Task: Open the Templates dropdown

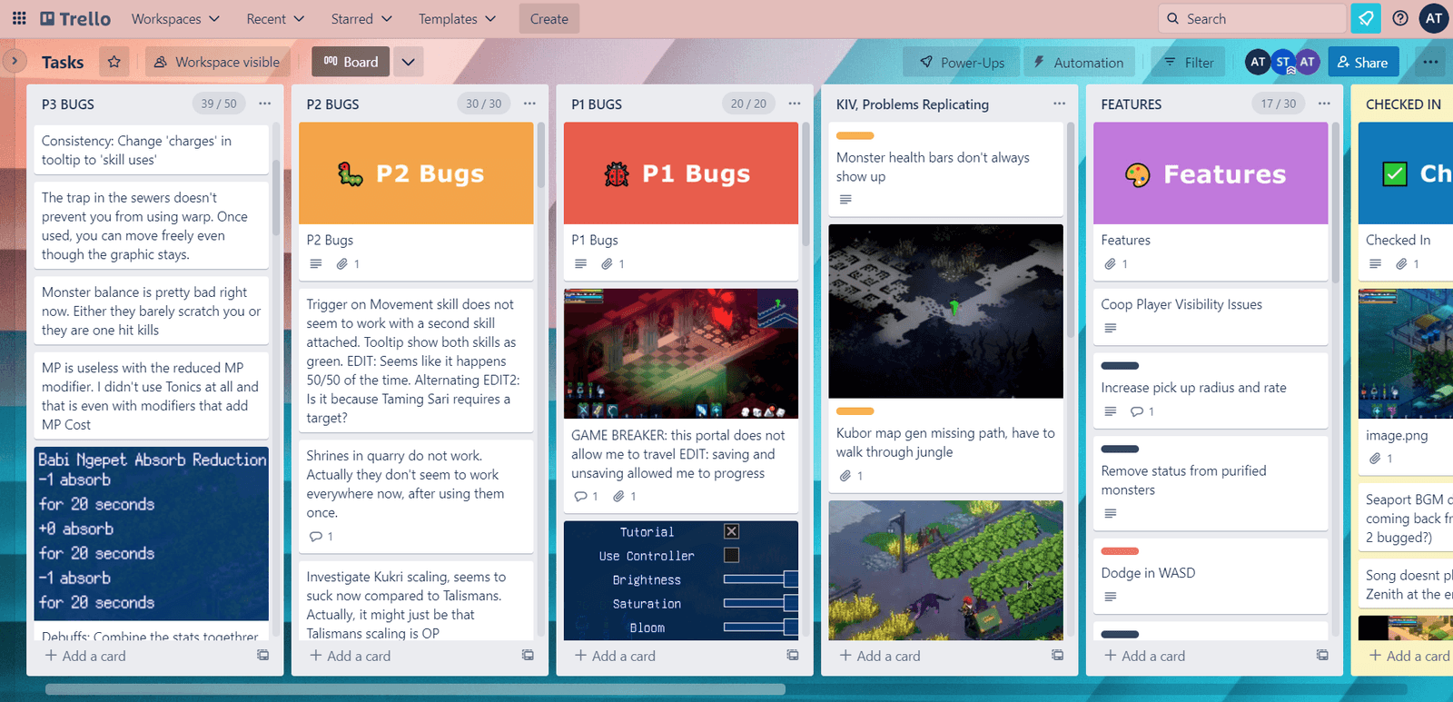Action: point(457,18)
